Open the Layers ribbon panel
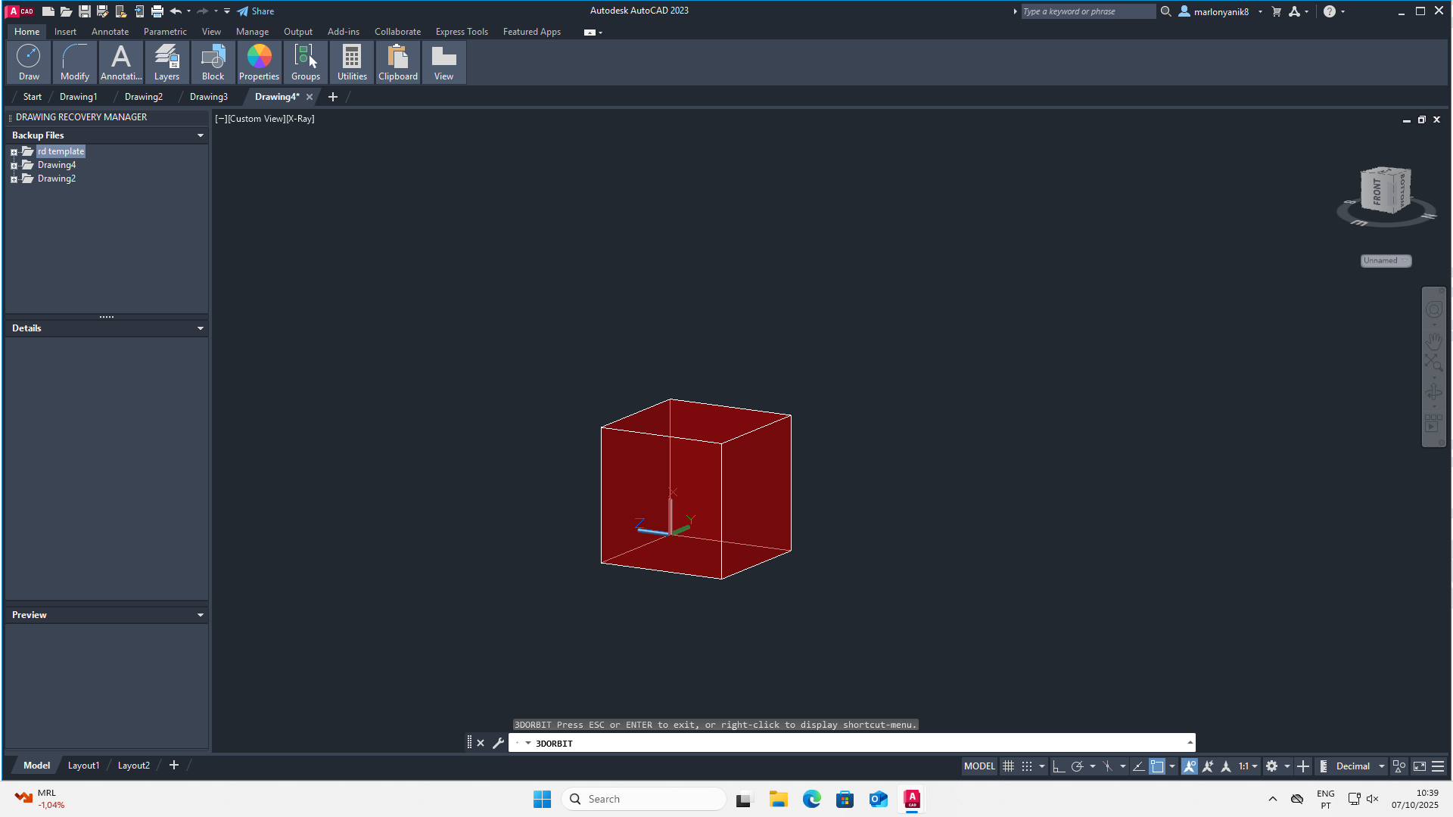This screenshot has width=1453, height=817. click(166, 62)
